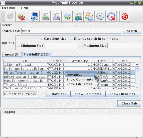The image size is (143, 138).
Task: Open the downloads folder icon with green arrow
Action: [45, 16]
